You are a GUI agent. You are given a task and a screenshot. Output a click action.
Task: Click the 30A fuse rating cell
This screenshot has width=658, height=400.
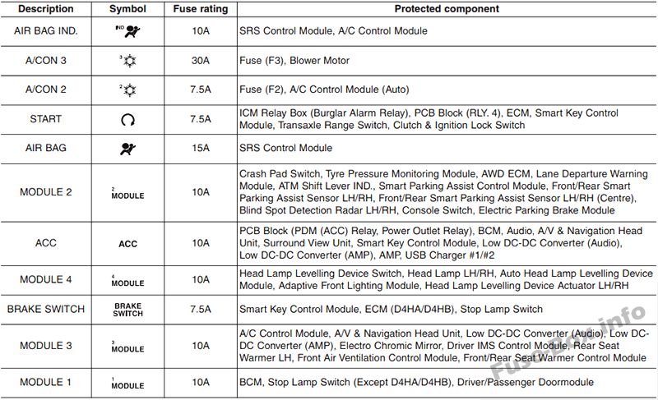[x=201, y=60]
